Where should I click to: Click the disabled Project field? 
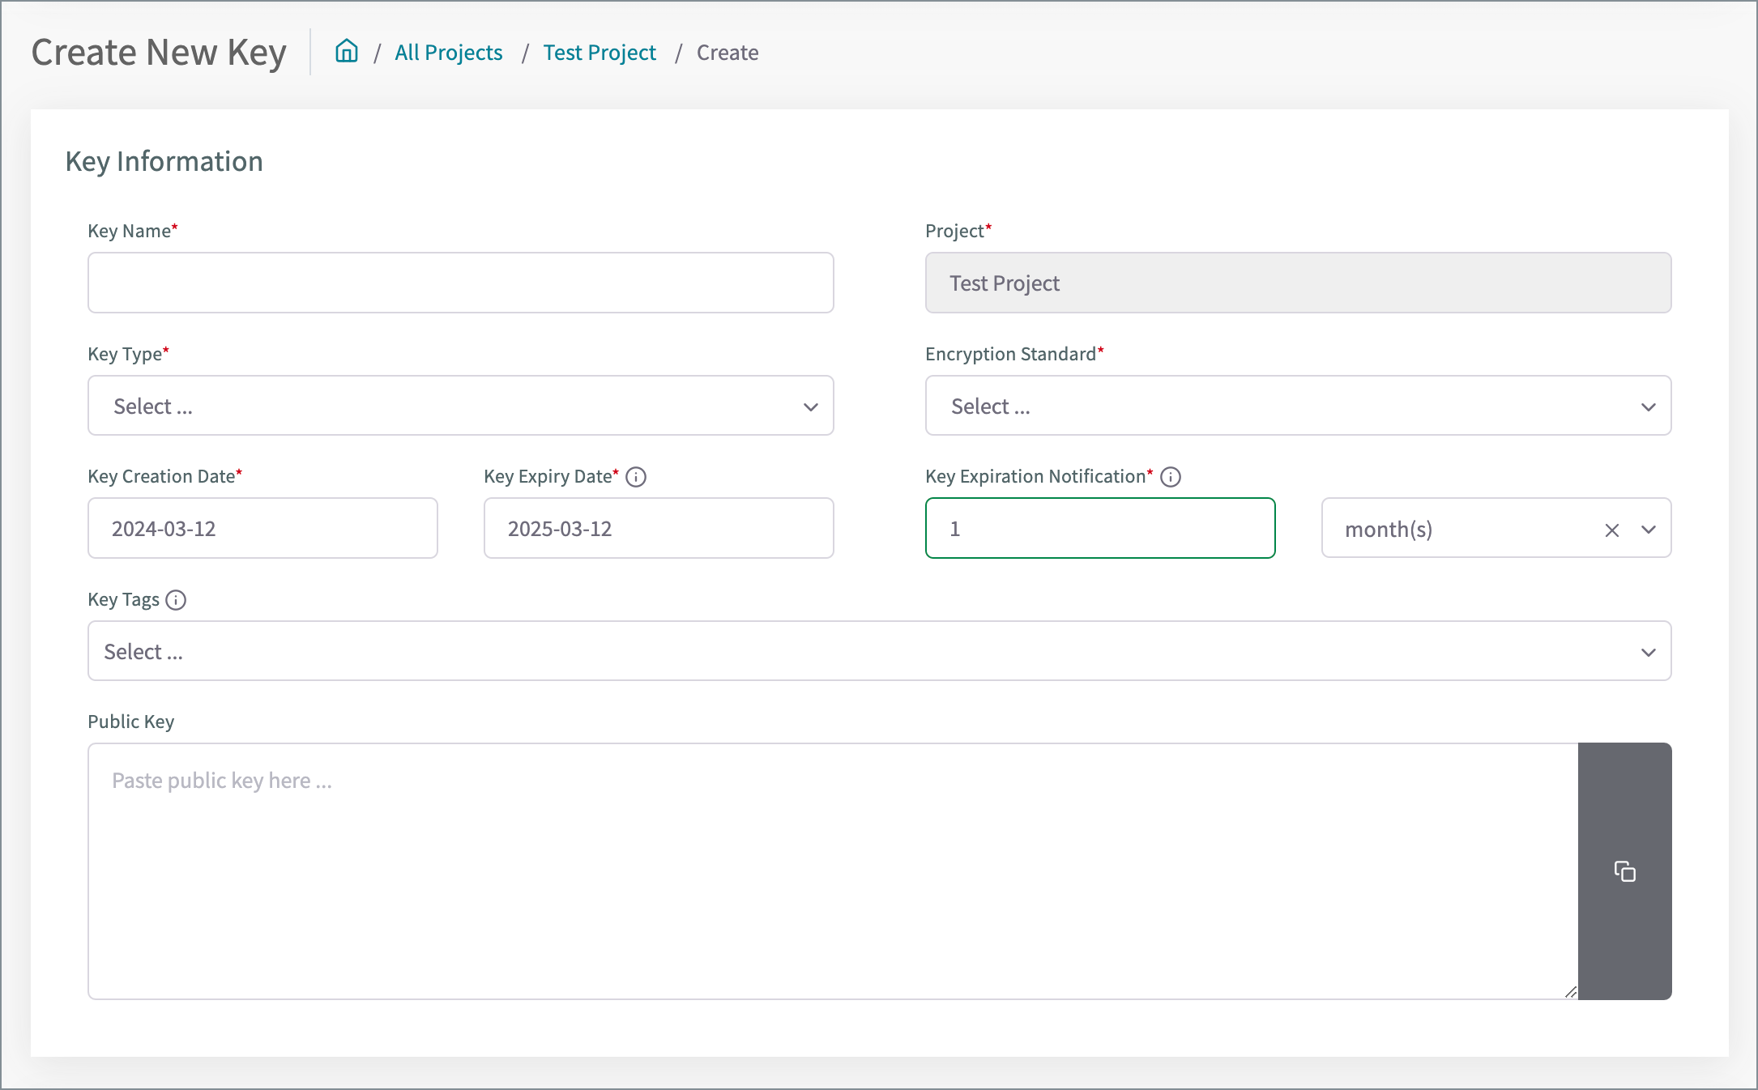pos(1298,283)
